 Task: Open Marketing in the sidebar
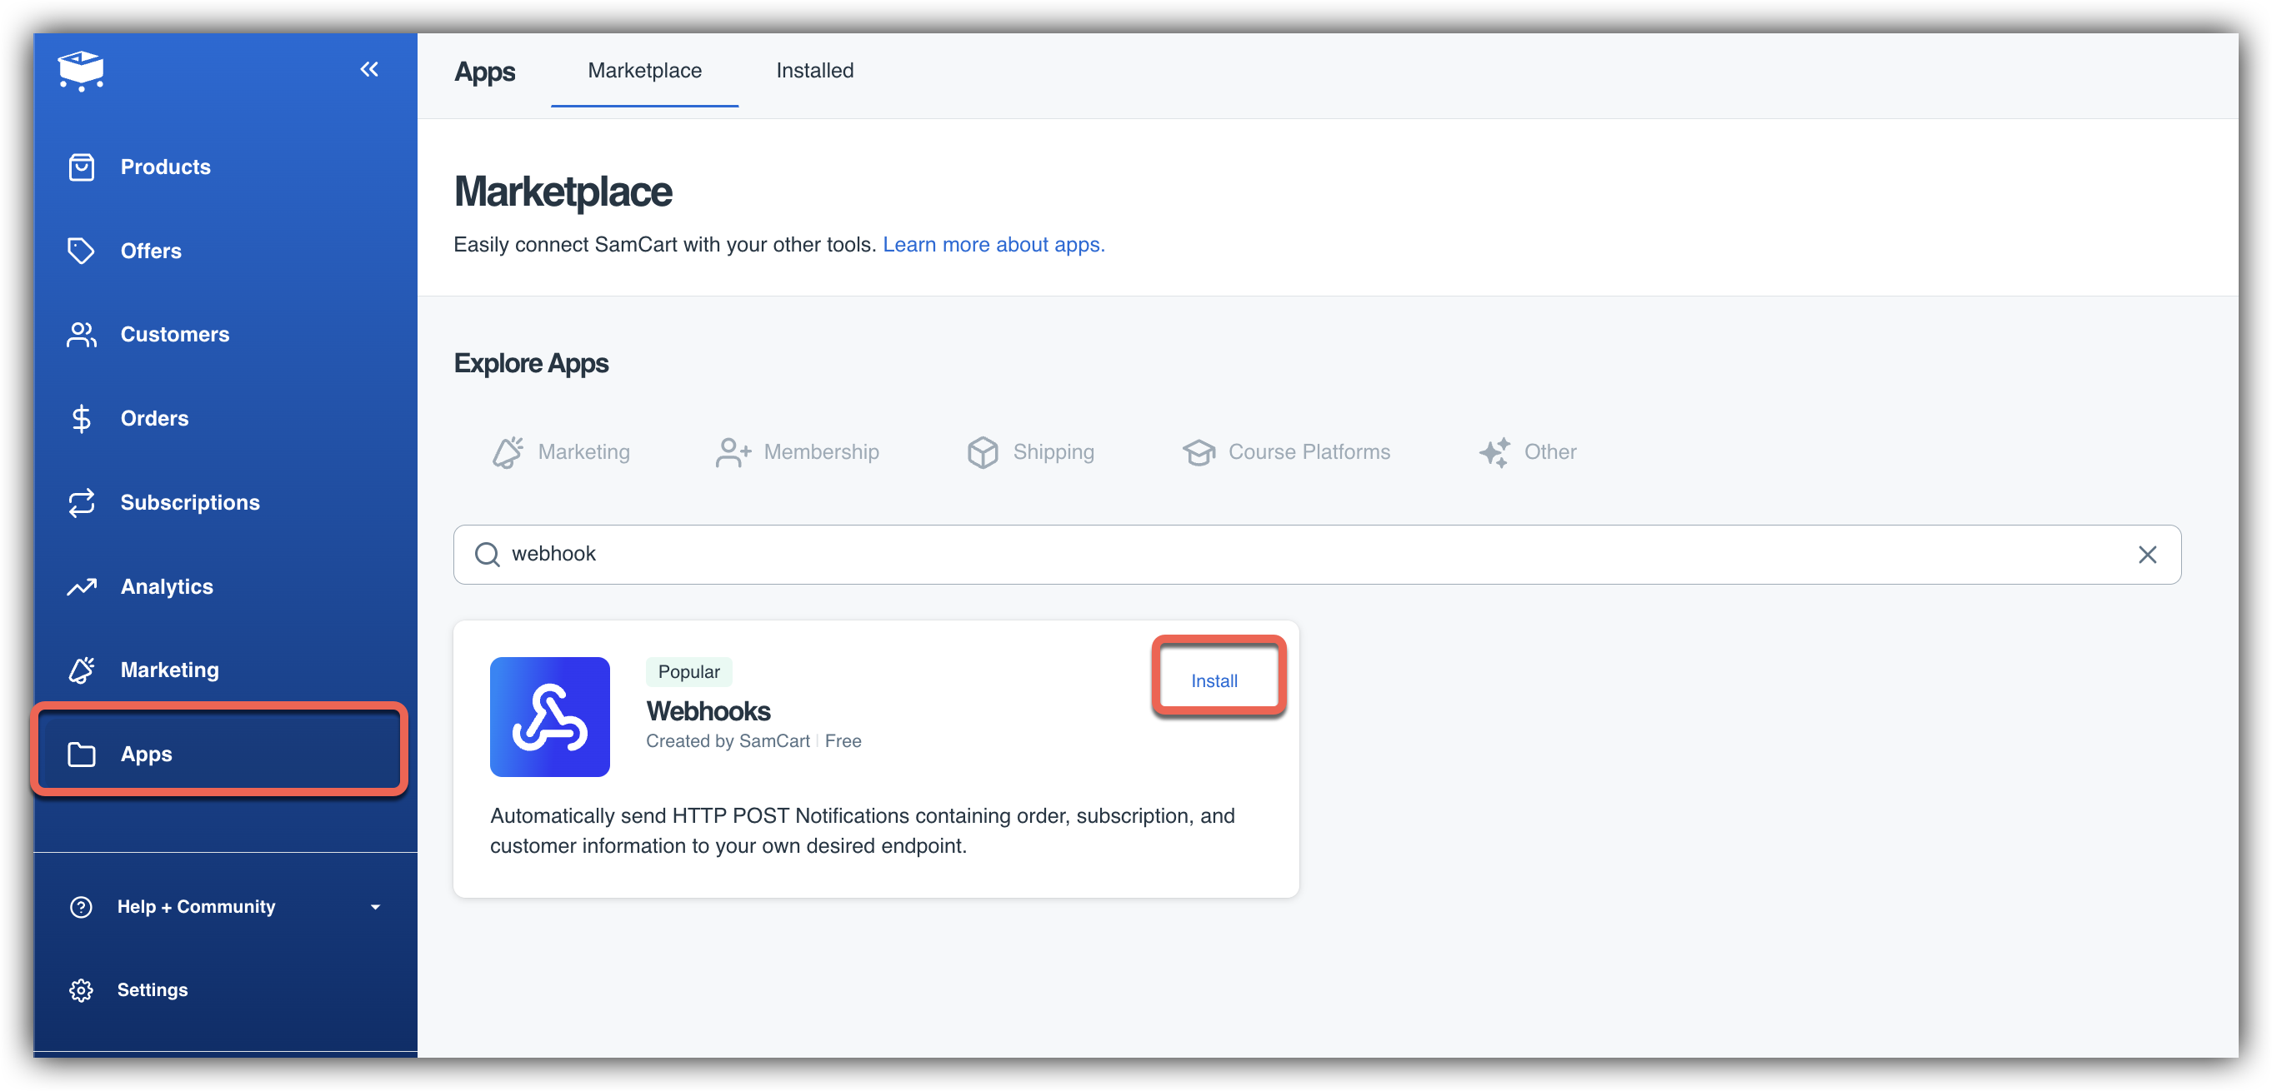tap(168, 670)
